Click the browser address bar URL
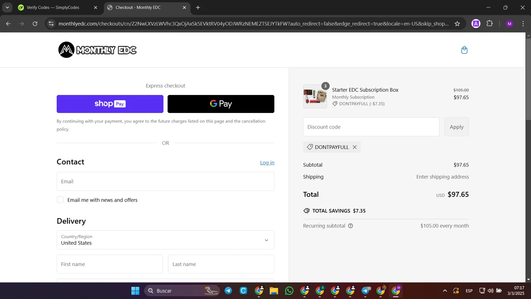Screen dimensions: 531x299 click(253, 24)
